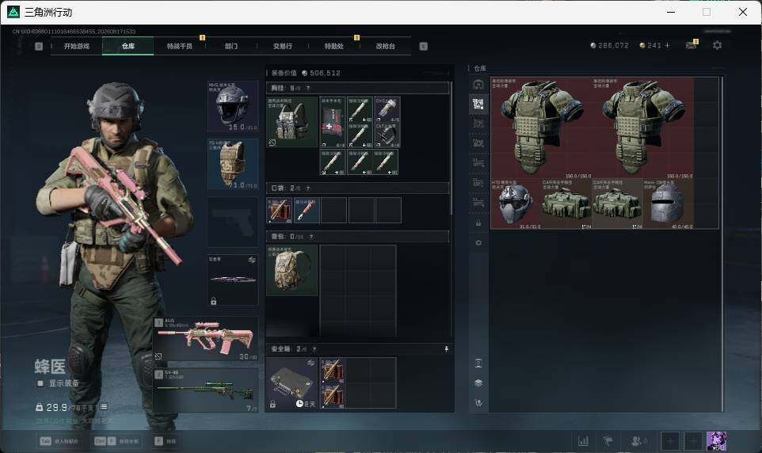Select the safe box case item
Viewport: 762px width, 453px height.
coord(292,383)
